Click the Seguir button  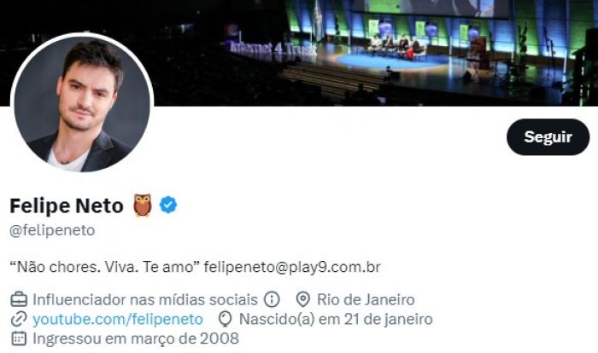[548, 137]
